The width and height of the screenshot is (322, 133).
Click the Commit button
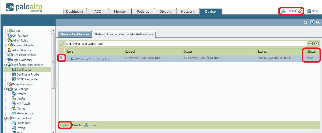(x=289, y=11)
